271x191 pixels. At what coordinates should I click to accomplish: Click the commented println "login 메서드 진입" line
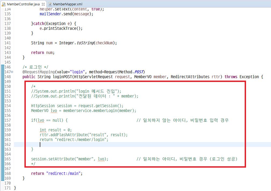76,91
